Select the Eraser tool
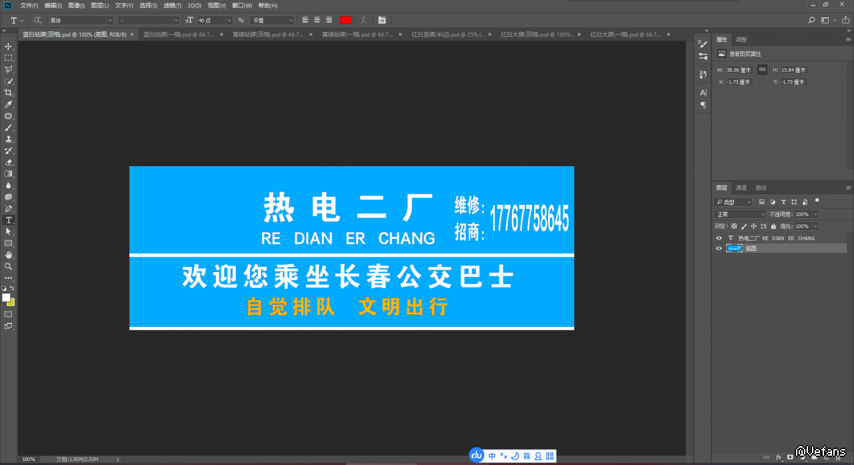854x465 pixels. click(x=9, y=162)
